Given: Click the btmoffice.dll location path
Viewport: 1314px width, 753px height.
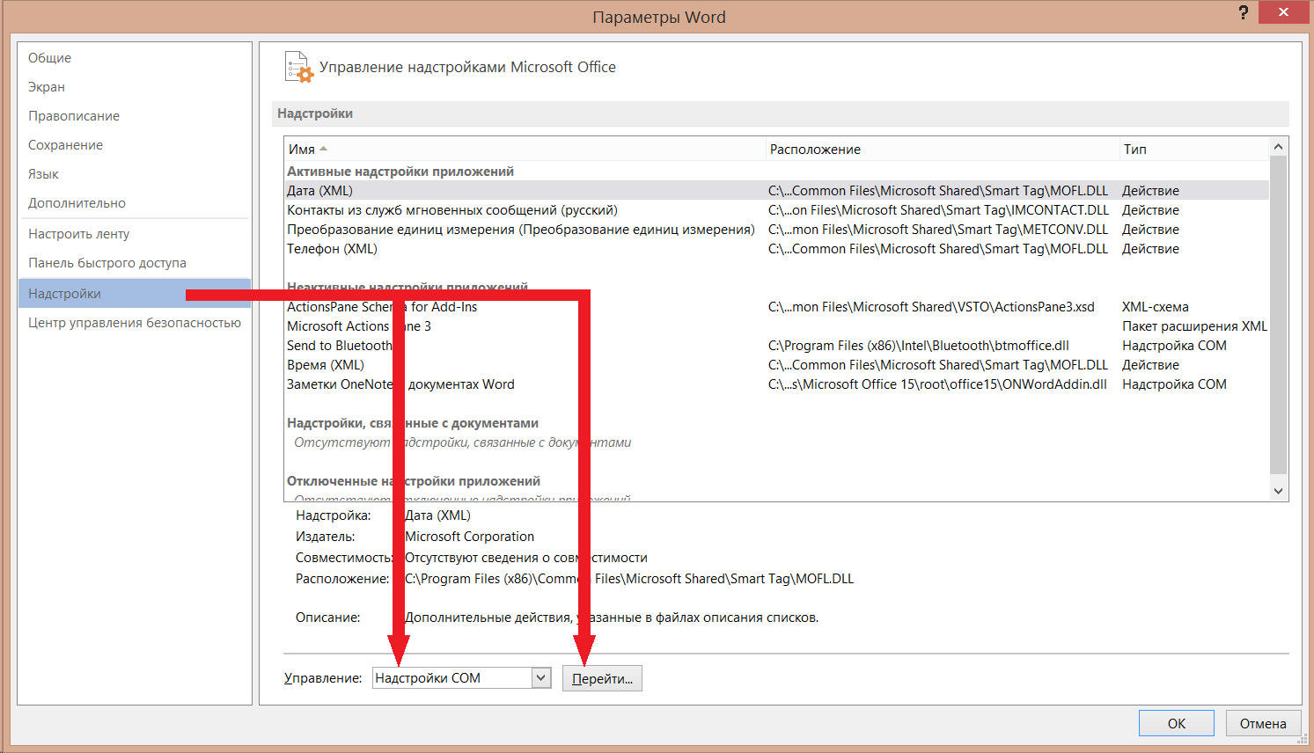Looking at the screenshot, I should click(919, 346).
